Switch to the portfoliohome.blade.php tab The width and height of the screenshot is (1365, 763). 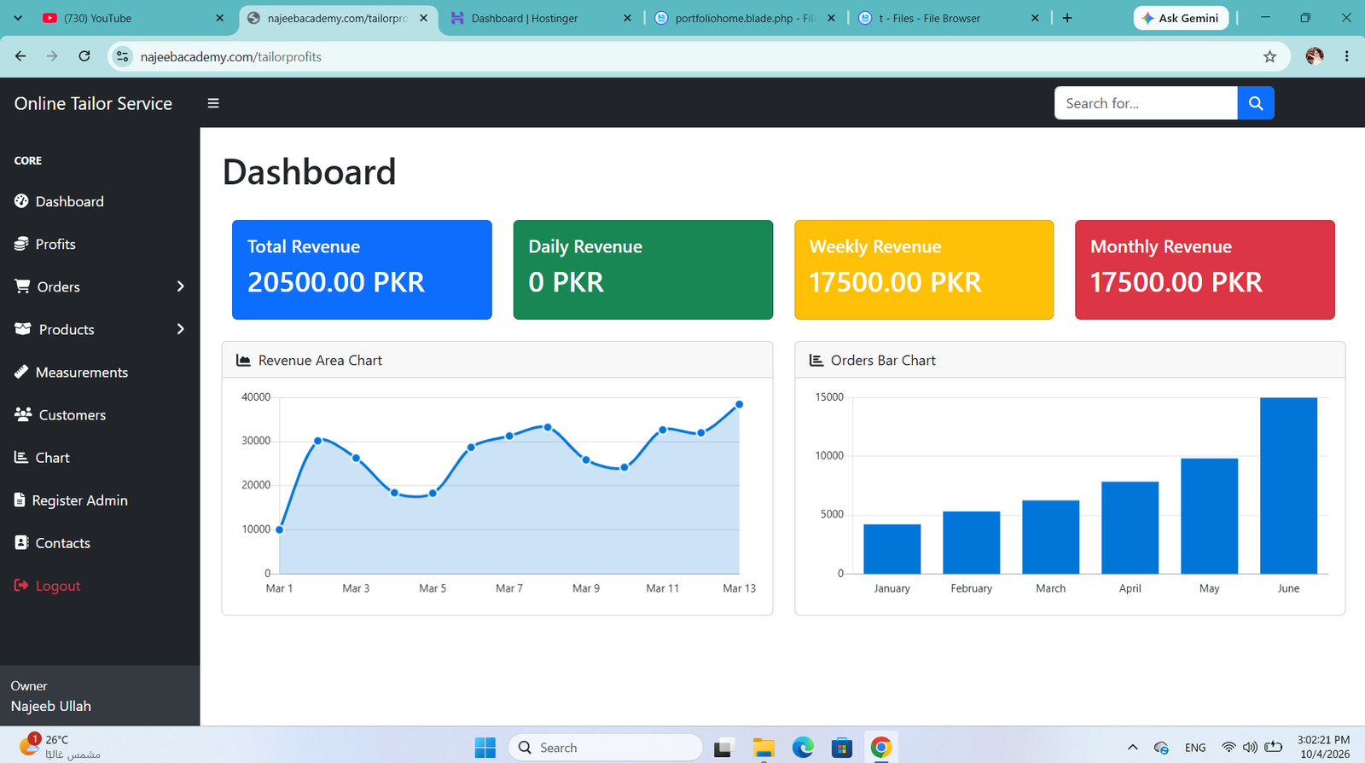point(745,18)
